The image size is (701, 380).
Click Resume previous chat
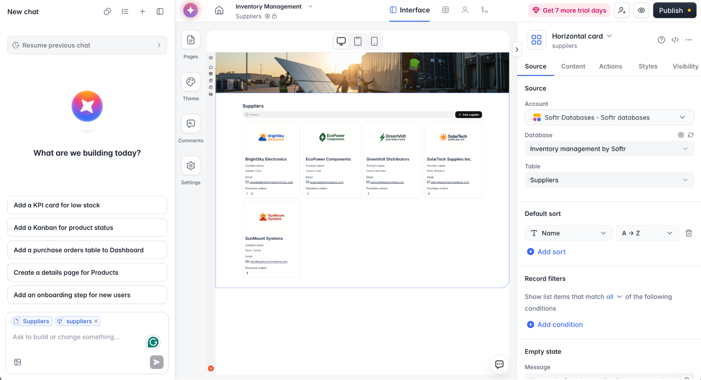click(87, 45)
